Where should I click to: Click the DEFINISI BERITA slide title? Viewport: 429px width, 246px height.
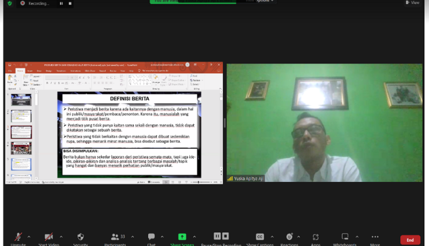coord(130,99)
